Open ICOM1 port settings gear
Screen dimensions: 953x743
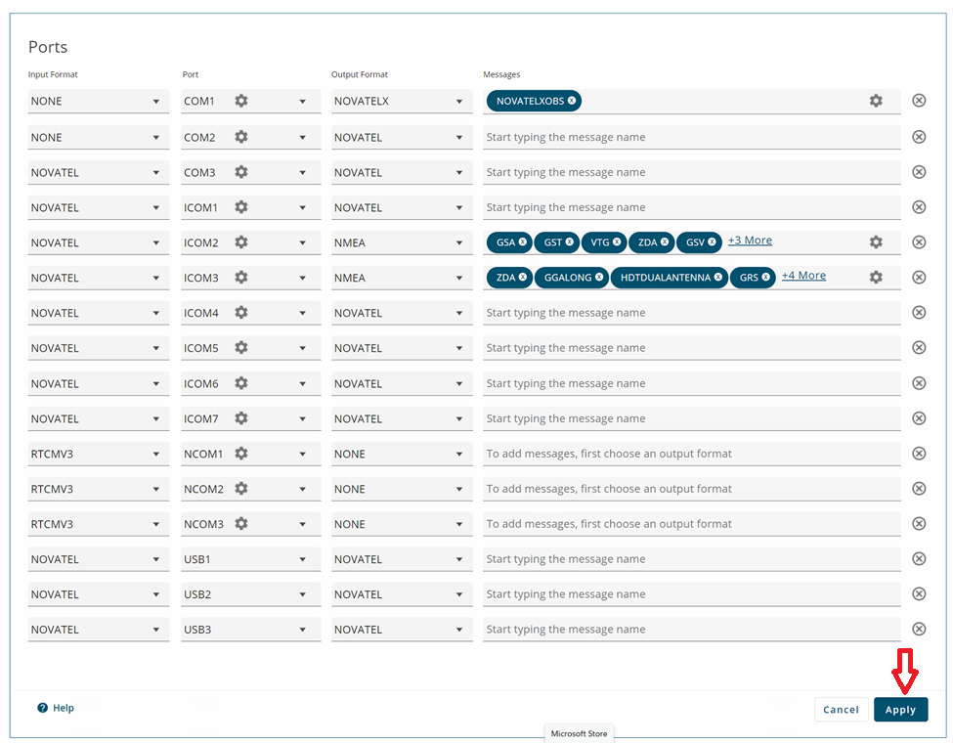241,207
